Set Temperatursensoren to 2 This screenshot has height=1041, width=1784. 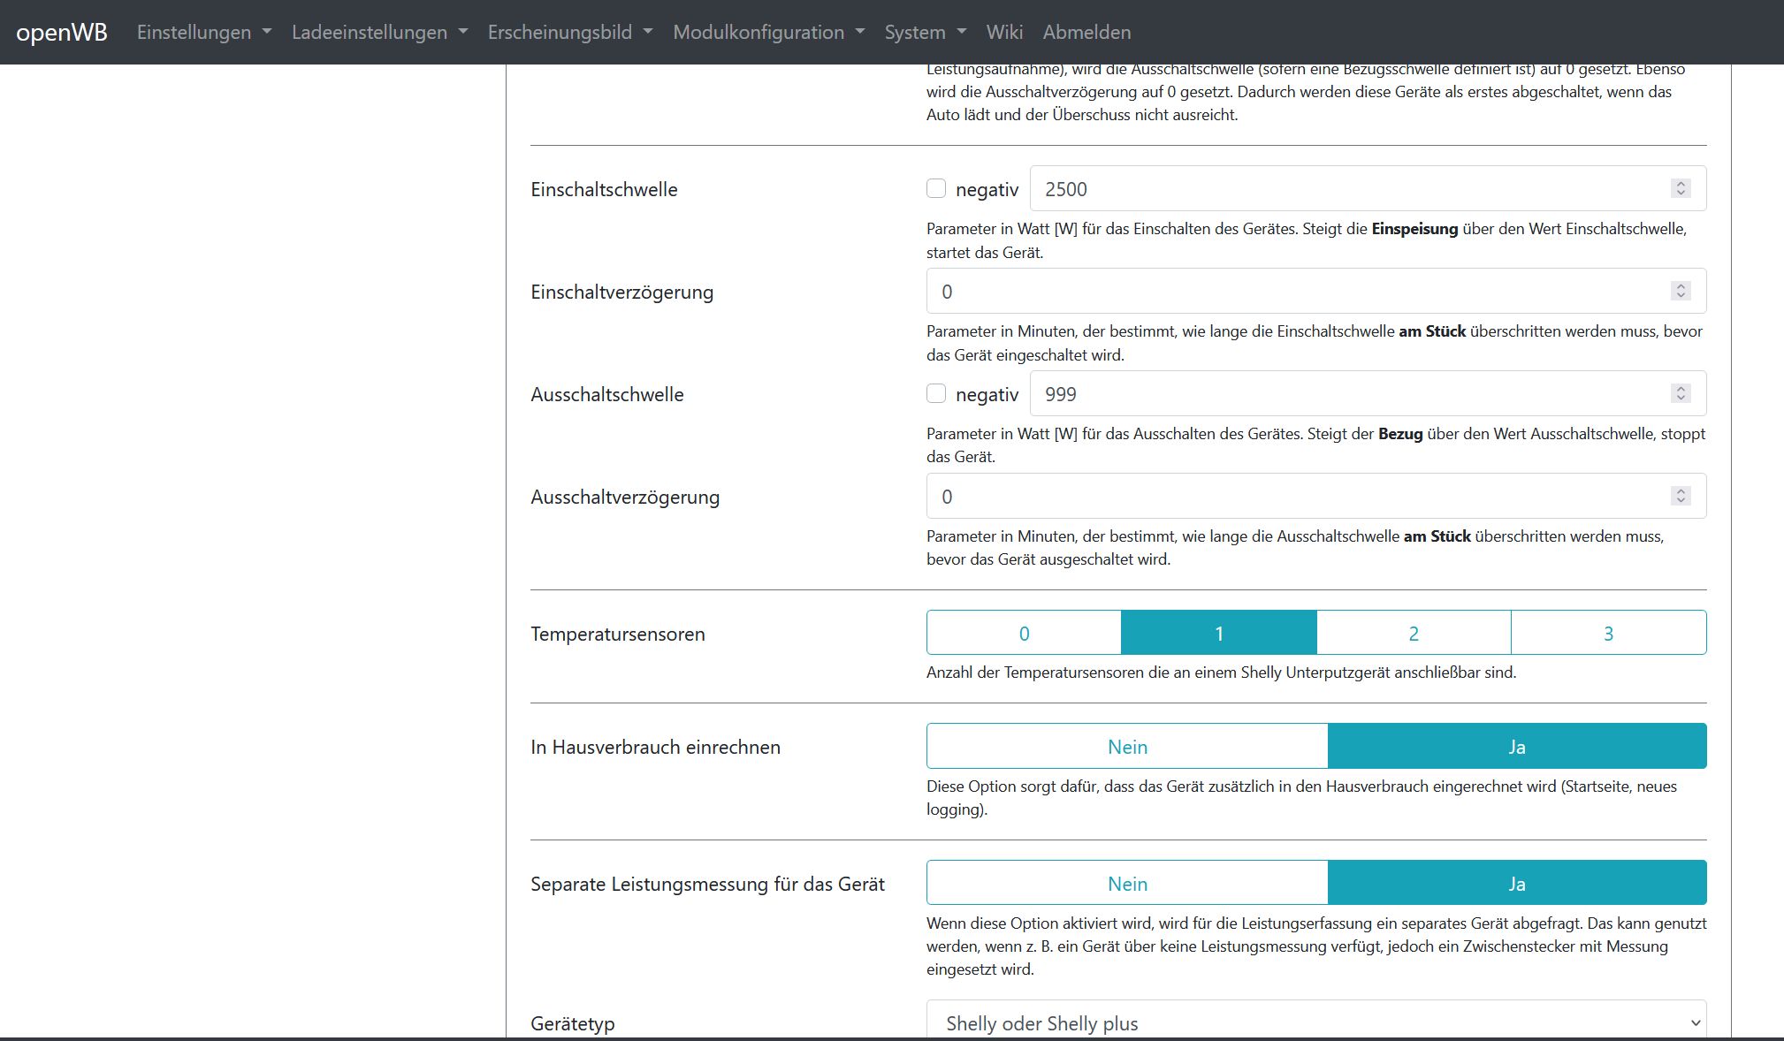tap(1414, 633)
